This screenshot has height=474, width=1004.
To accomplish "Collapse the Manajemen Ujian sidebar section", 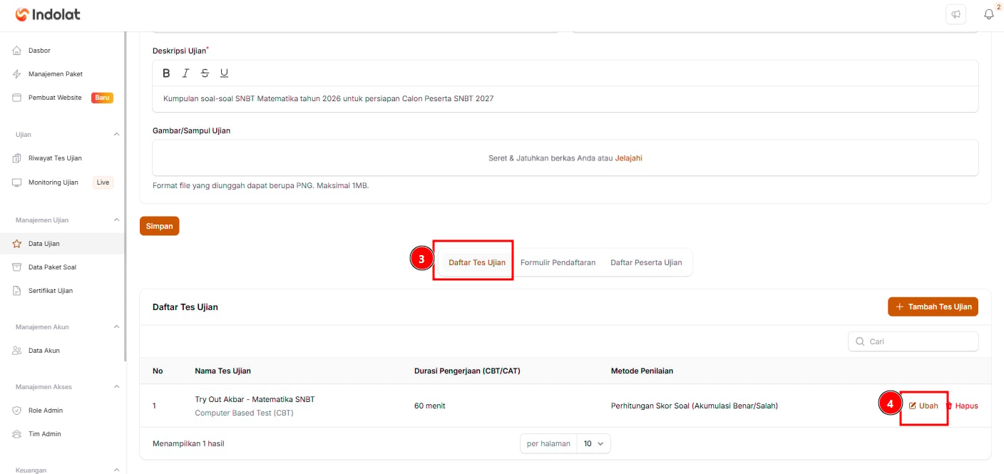I will (x=117, y=220).
